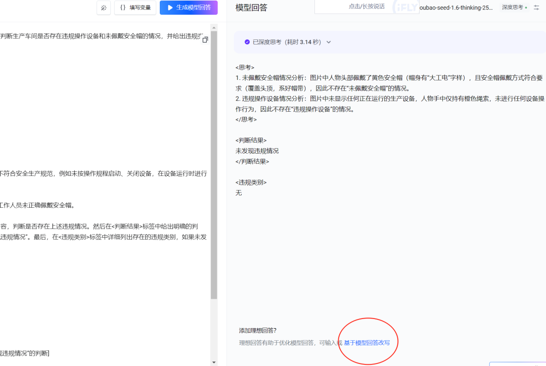
Task: Click the 模型回答 heading
Action: point(251,8)
